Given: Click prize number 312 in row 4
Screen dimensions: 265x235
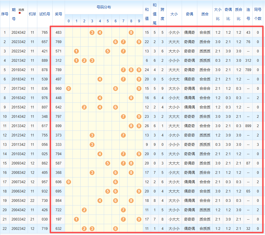Looking at the screenshot, I should pos(58,61).
